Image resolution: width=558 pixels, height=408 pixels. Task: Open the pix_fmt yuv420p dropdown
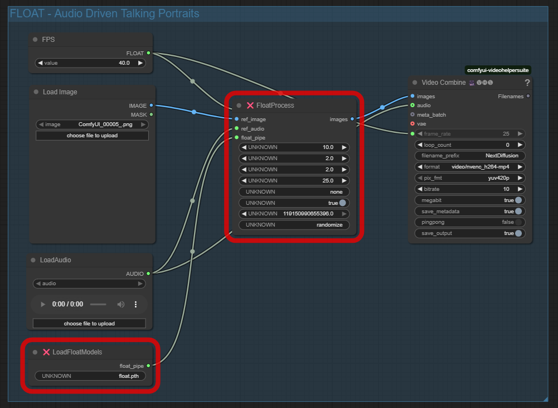click(x=470, y=178)
